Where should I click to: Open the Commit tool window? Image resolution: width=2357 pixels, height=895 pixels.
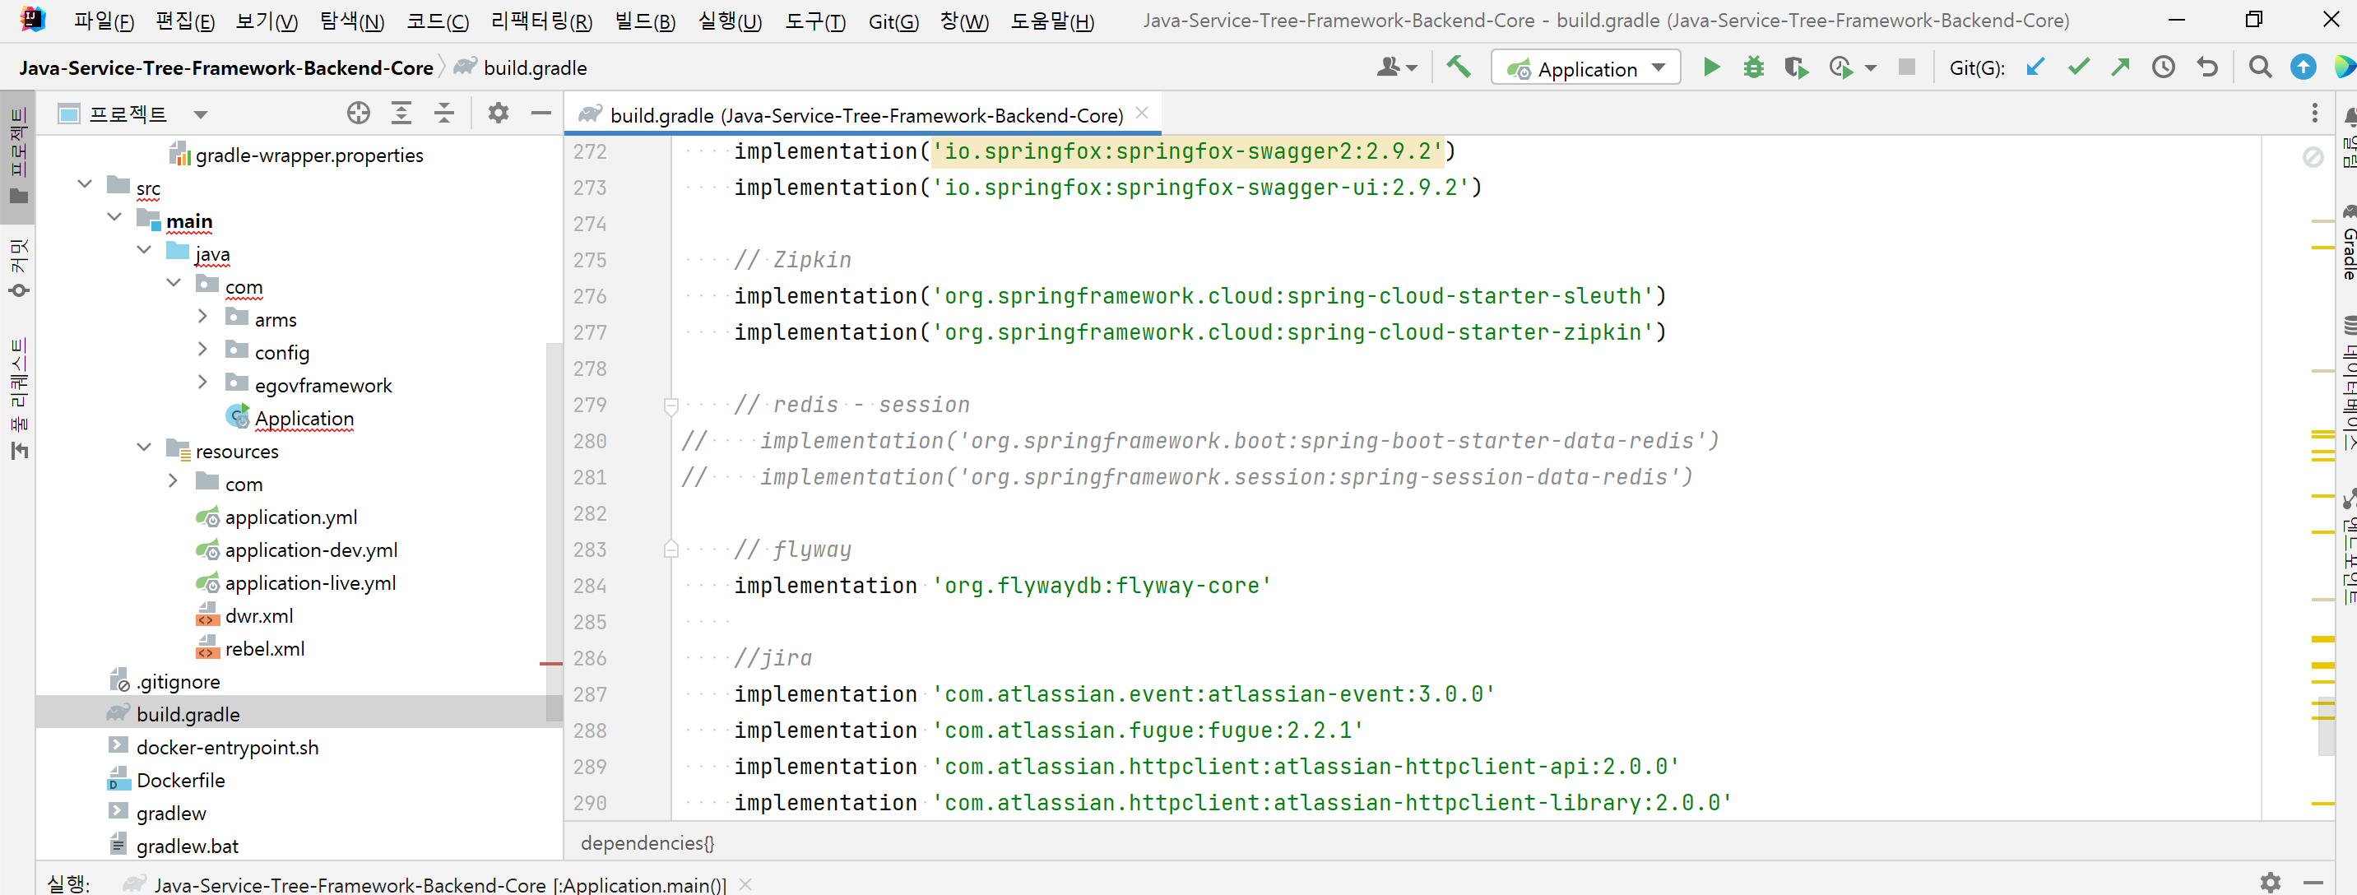[18, 267]
